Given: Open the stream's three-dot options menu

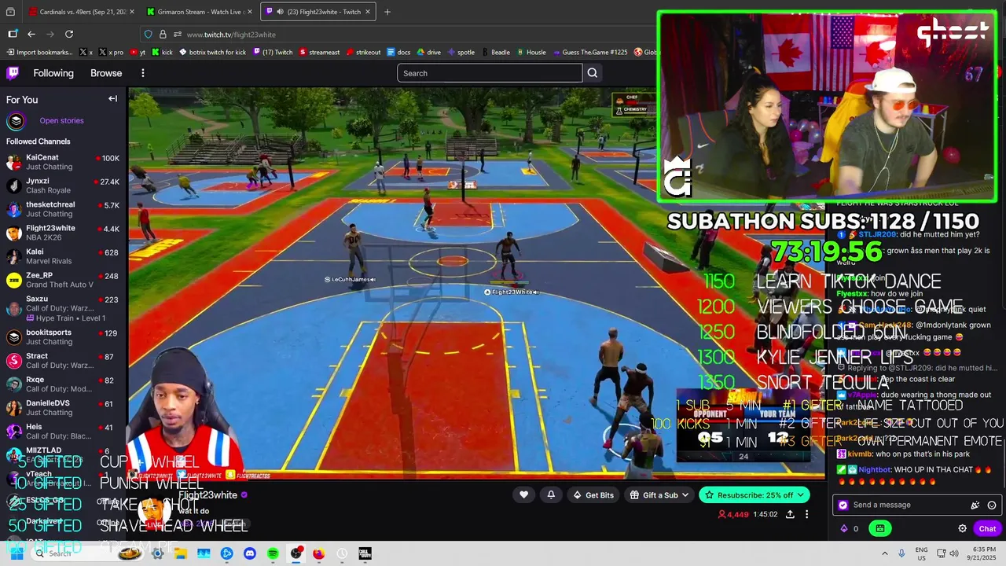Looking at the screenshot, I should click(806, 514).
